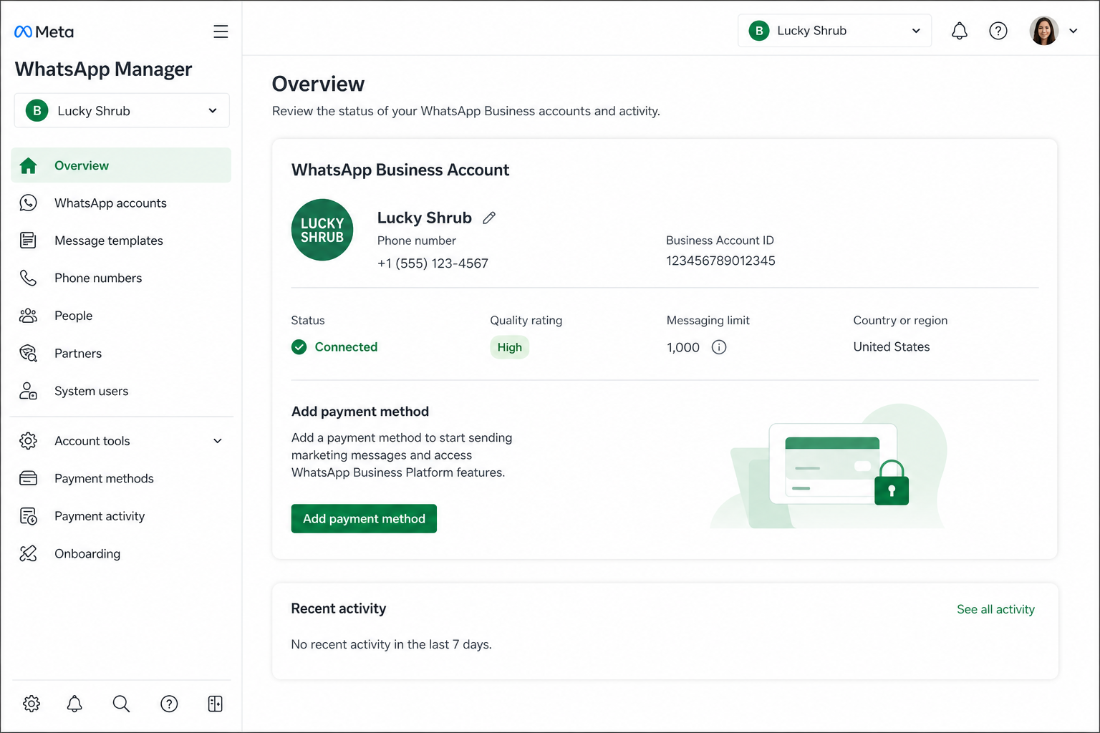
Task: Open System users page
Action: (x=121, y=391)
